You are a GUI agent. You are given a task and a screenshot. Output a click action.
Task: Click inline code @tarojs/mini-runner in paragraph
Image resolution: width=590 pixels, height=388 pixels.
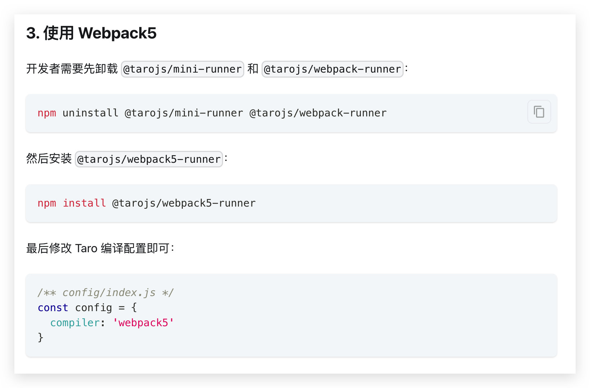[182, 69]
